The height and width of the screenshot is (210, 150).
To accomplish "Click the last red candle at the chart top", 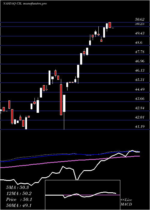I will (110, 25).
